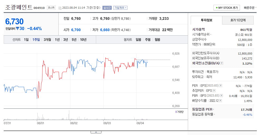Click the 상장주식수 value 12,800,000
This screenshot has height=135, width=260.
245,40
